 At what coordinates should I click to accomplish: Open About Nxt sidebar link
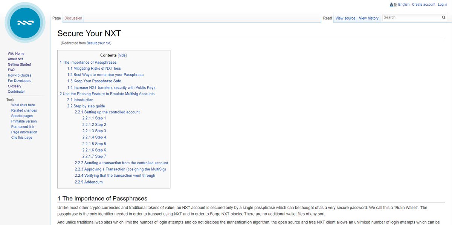[15, 59]
